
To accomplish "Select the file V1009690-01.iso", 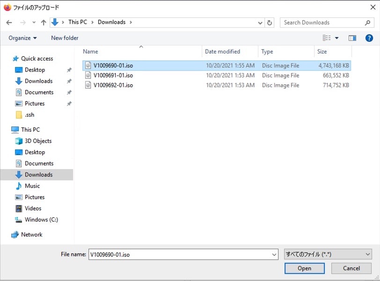I will 217,66.
